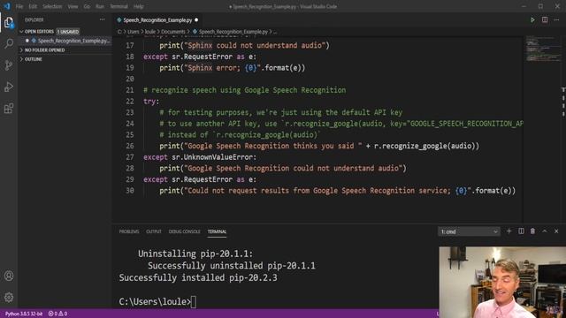Click the try: statement on line 22
This screenshot has width=566, height=318.
(151, 102)
